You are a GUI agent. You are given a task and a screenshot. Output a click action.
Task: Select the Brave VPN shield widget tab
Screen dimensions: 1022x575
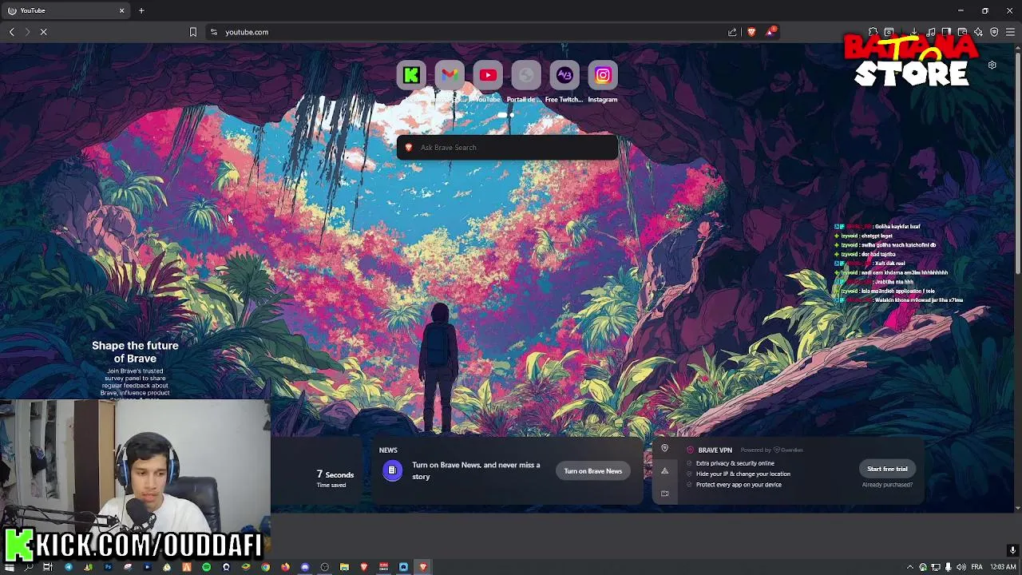pyautogui.click(x=664, y=449)
